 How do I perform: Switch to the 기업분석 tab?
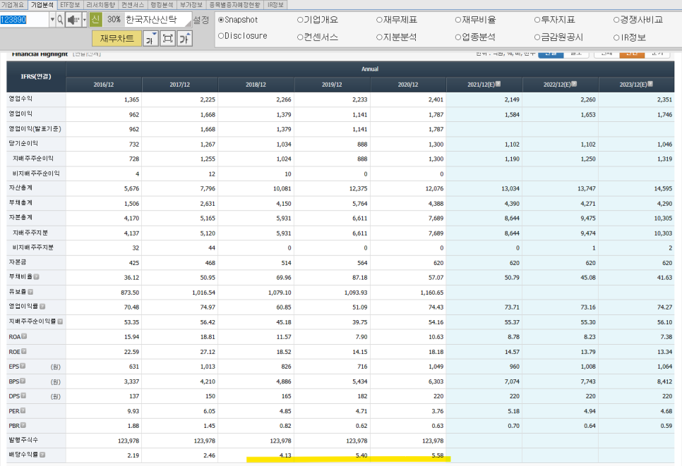coord(42,5)
